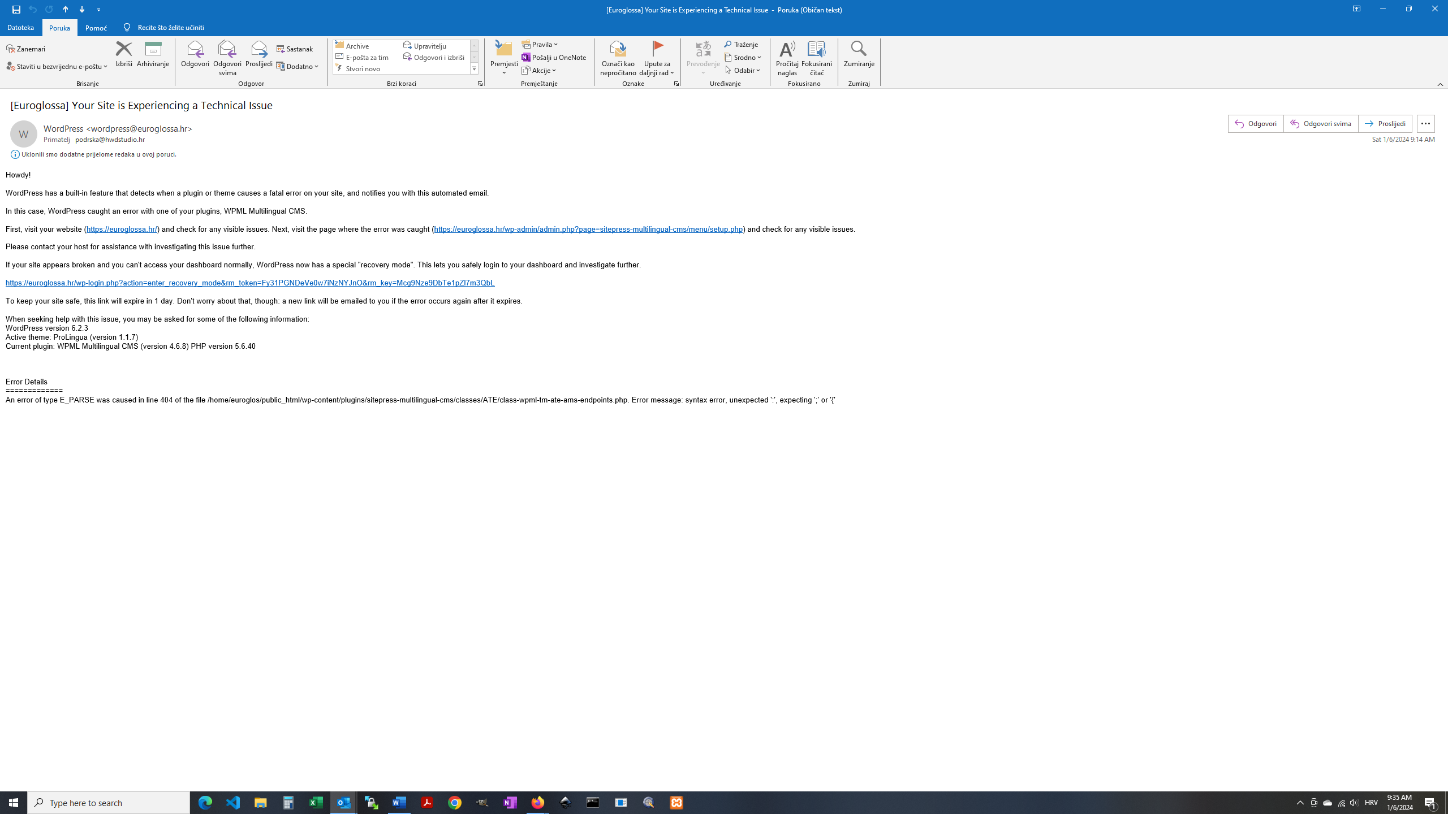Open the https://euroglossa.hr/ link

tap(122, 229)
